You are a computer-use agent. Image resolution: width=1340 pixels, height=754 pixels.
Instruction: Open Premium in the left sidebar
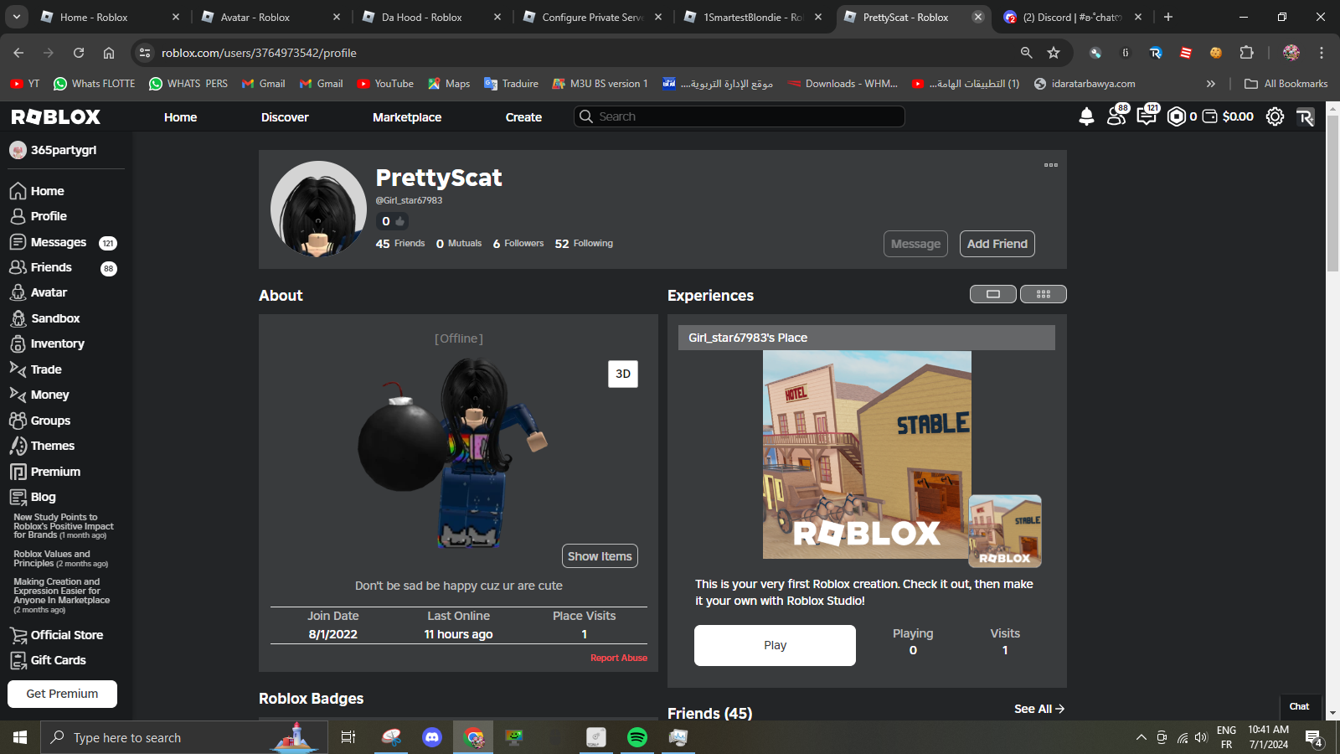[45, 472]
